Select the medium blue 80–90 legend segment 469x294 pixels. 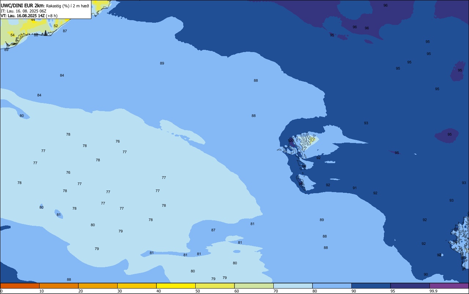click(332, 286)
